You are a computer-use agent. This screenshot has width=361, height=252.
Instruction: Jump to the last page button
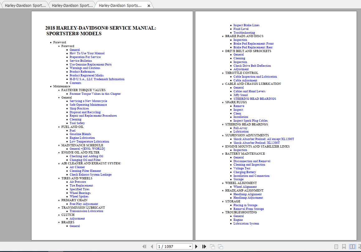(204, 246)
